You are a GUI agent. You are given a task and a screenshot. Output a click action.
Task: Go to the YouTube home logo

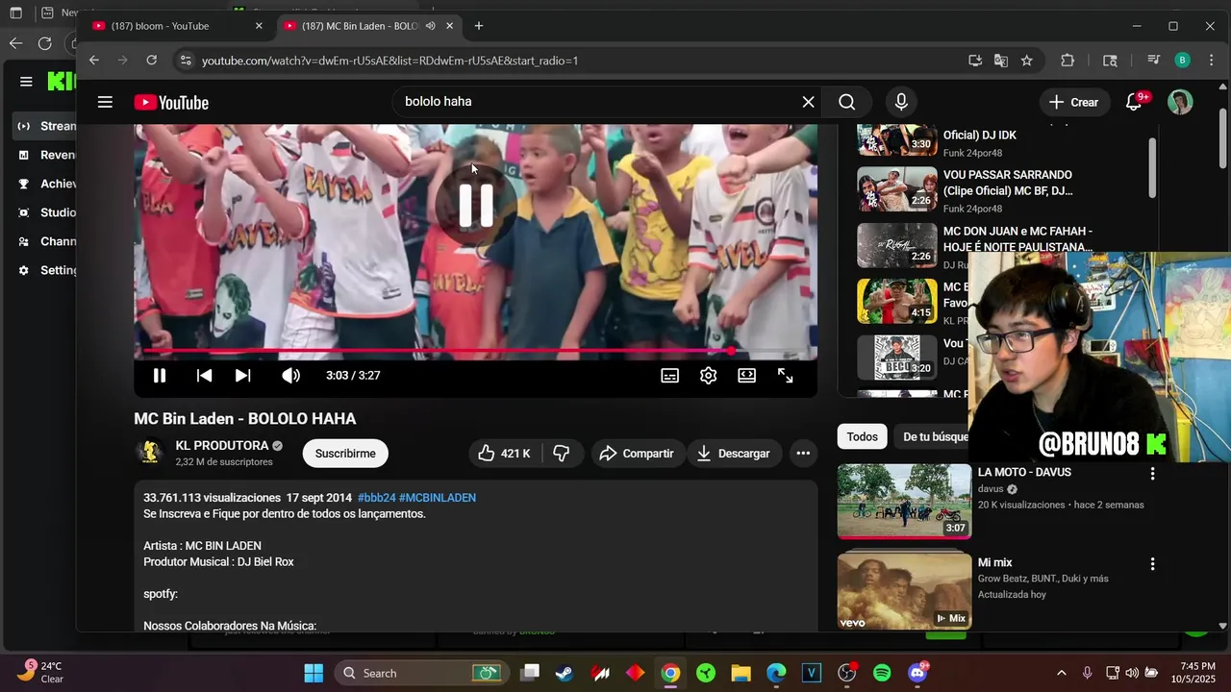tap(171, 103)
